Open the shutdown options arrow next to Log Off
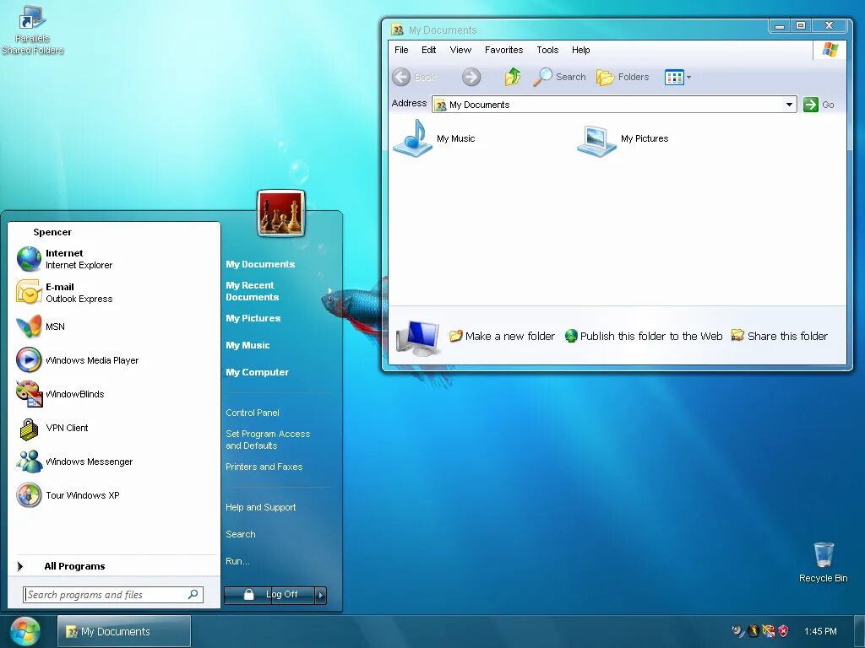Viewport: 865px width, 648px height. 320,595
